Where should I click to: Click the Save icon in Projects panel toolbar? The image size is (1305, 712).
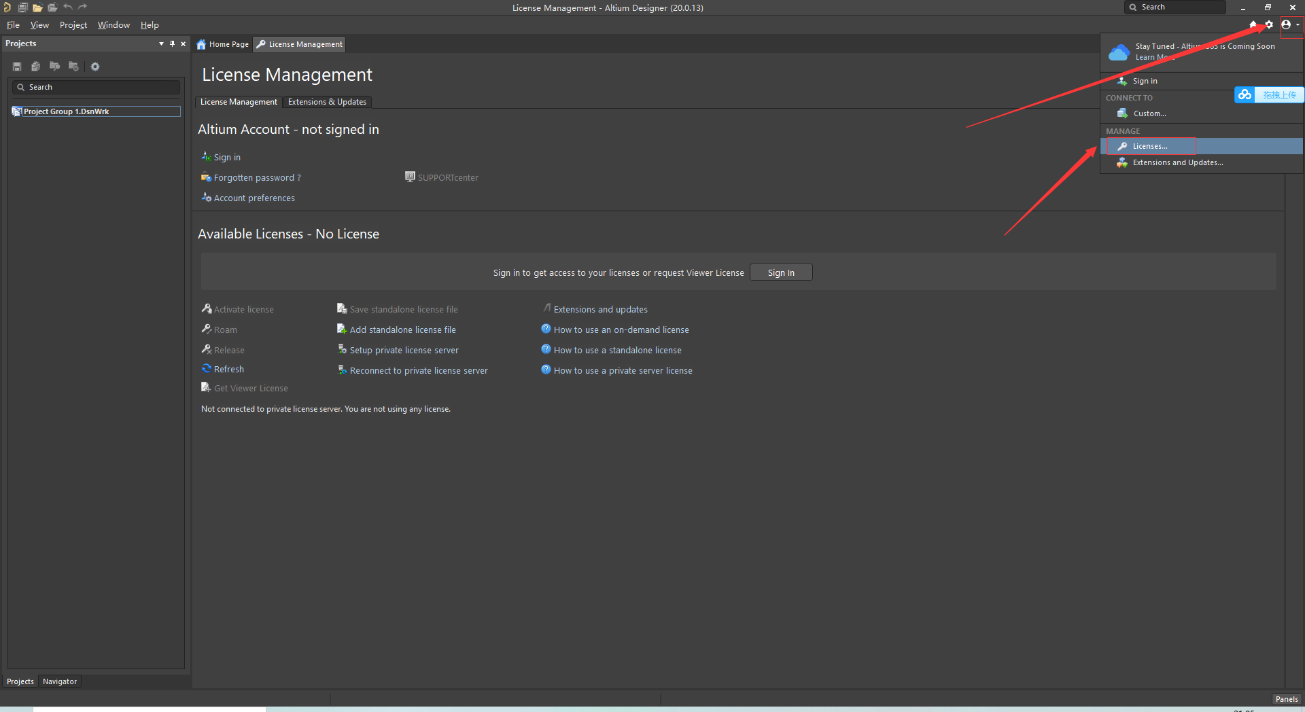[17, 67]
